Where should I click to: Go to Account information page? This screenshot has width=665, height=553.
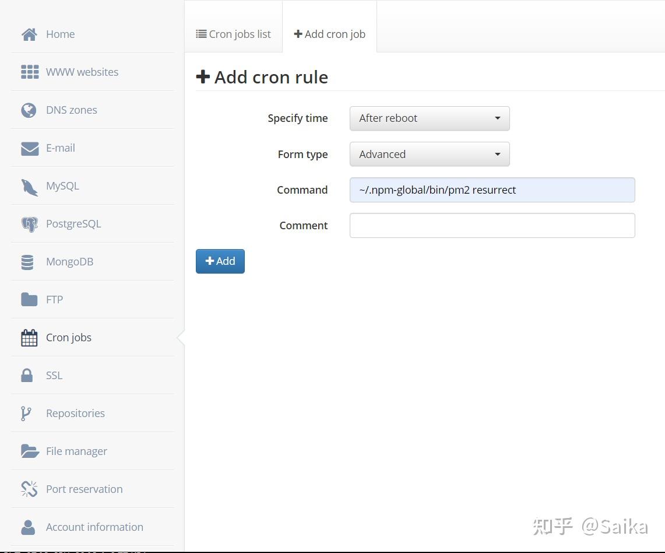click(x=94, y=527)
